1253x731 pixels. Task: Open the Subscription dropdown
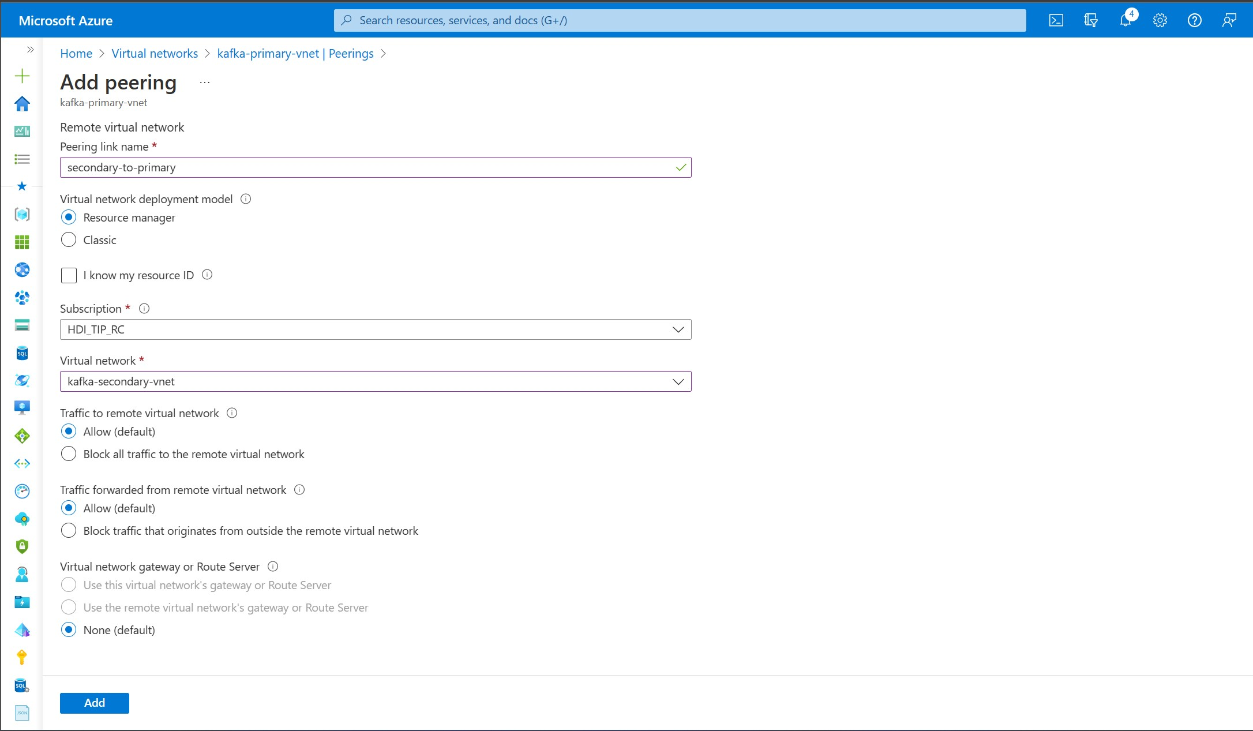pyautogui.click(x=375, y=329)
